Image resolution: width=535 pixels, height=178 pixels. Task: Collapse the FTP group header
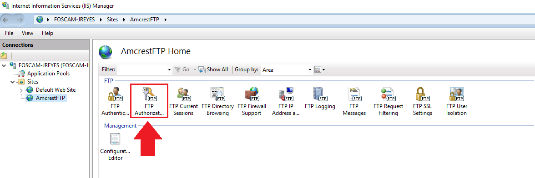[109, 80]
